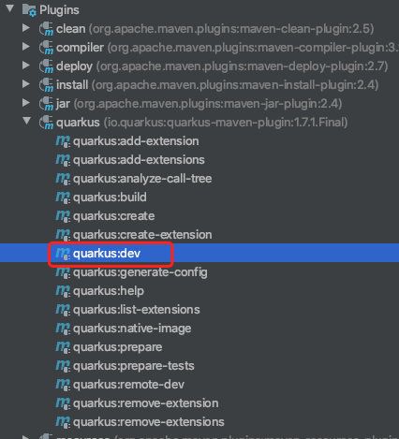Expand the clean plugin node

(x=26, y=28)
